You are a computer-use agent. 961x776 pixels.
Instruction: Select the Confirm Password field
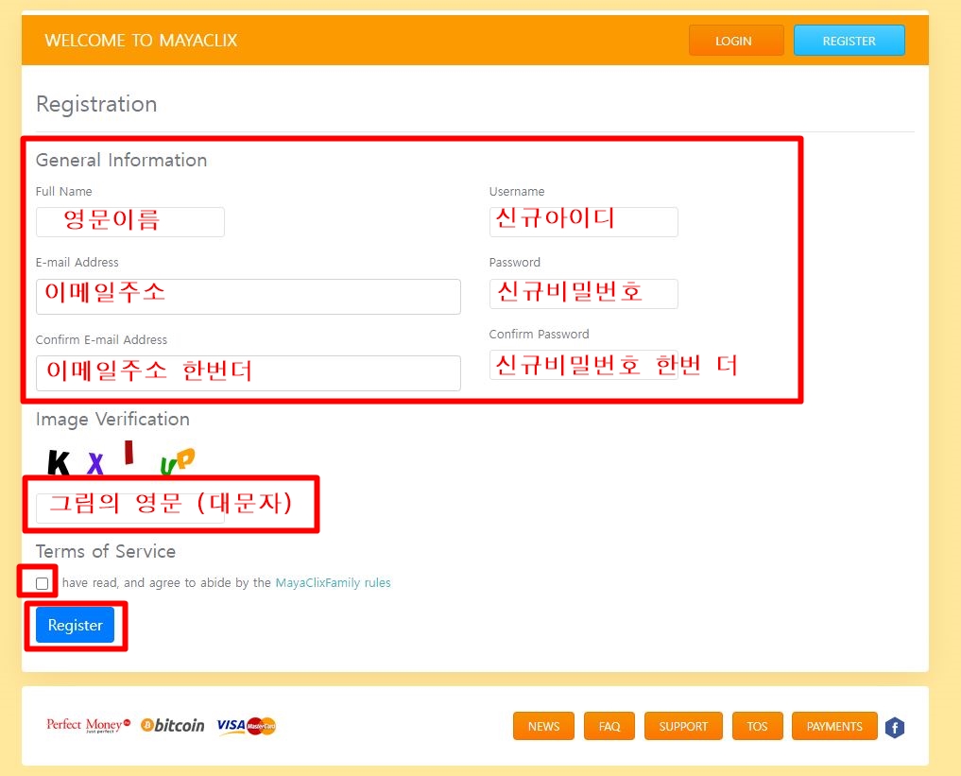[x=583, y=365]
